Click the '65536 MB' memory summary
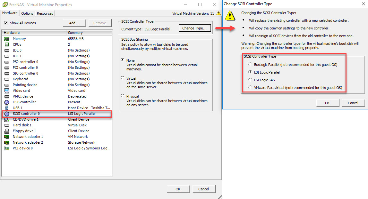368x199 pixels. tap(76, 39)
